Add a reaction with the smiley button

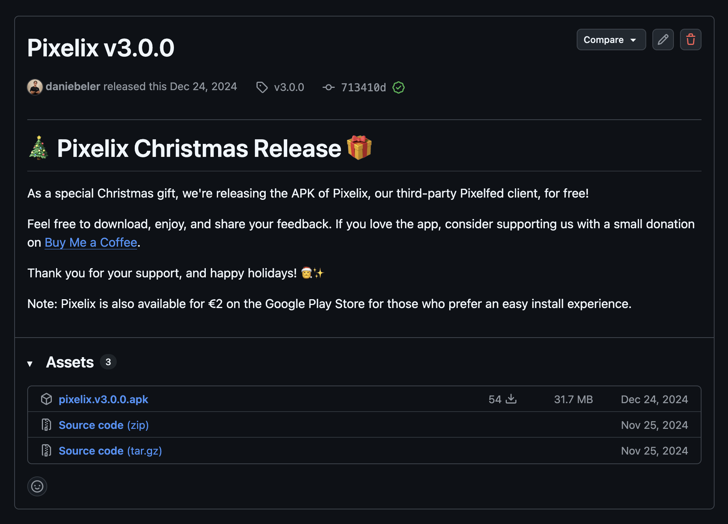(x=37, y=486)
